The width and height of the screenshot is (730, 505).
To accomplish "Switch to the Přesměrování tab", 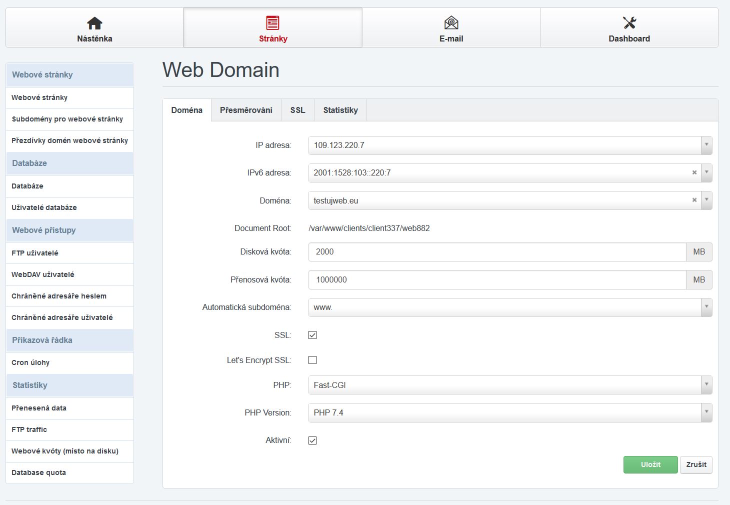I will 246,110.
